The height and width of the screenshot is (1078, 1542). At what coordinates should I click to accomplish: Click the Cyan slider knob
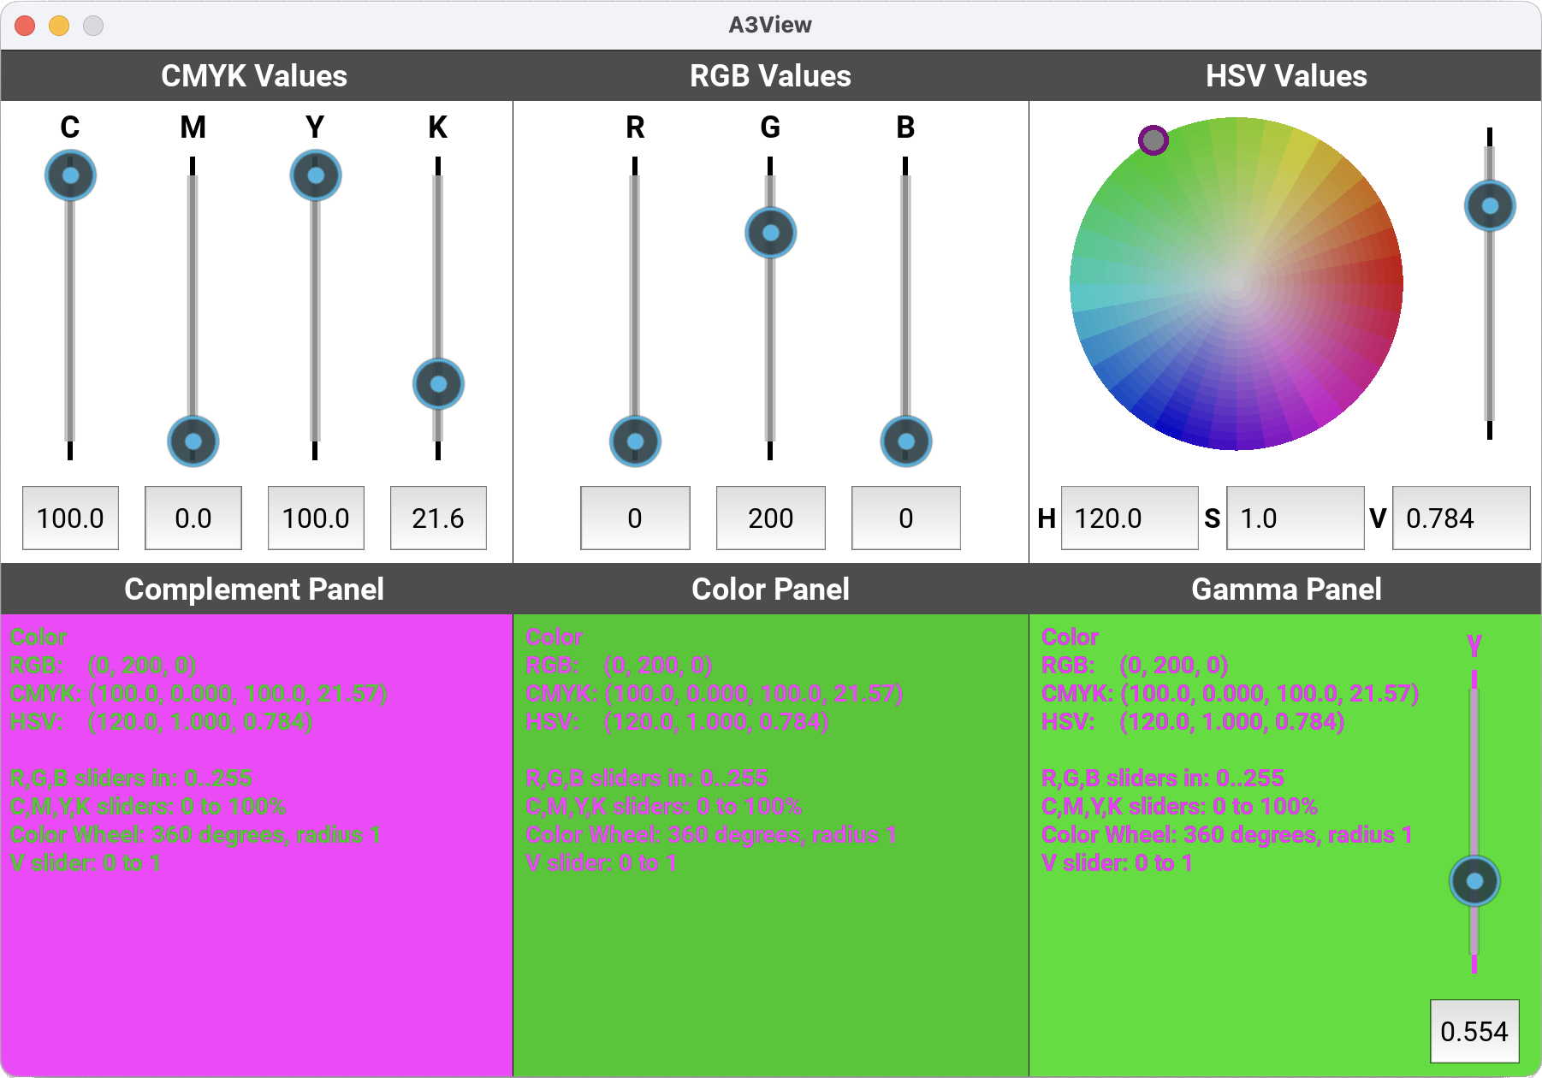[70, 175]
